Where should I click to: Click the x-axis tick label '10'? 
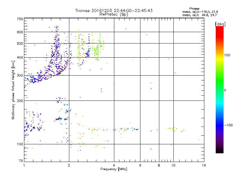pos(173,165)
